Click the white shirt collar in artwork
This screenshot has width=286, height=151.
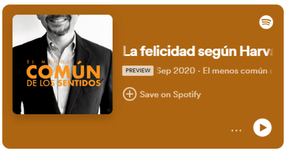coord(60,44)
